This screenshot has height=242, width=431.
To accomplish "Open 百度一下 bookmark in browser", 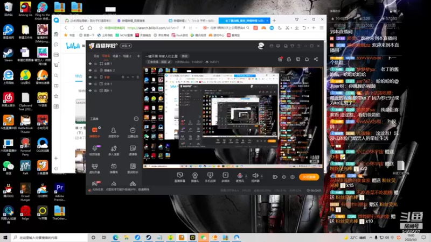I will coord(87,35).
